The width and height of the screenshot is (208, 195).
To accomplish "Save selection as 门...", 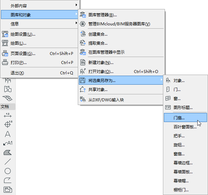I will tap(185, 90).
